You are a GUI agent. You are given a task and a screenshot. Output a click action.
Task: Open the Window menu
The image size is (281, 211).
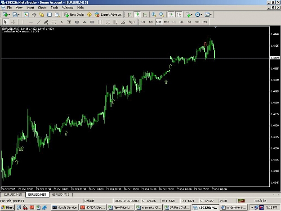[x=67, y=8]
